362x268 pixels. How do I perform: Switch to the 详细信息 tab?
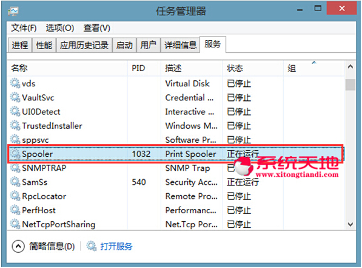pyautogui.click(x=180, y=45)
